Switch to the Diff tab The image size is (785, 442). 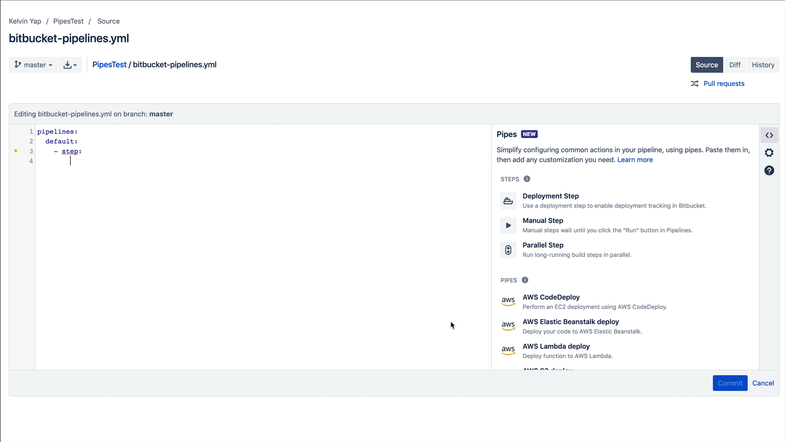click(x=735, y=65)
